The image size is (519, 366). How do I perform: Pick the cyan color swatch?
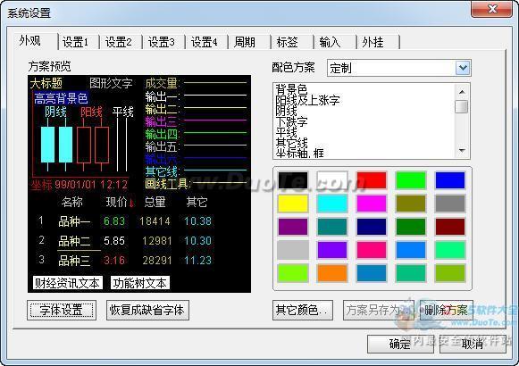point(332,204)
